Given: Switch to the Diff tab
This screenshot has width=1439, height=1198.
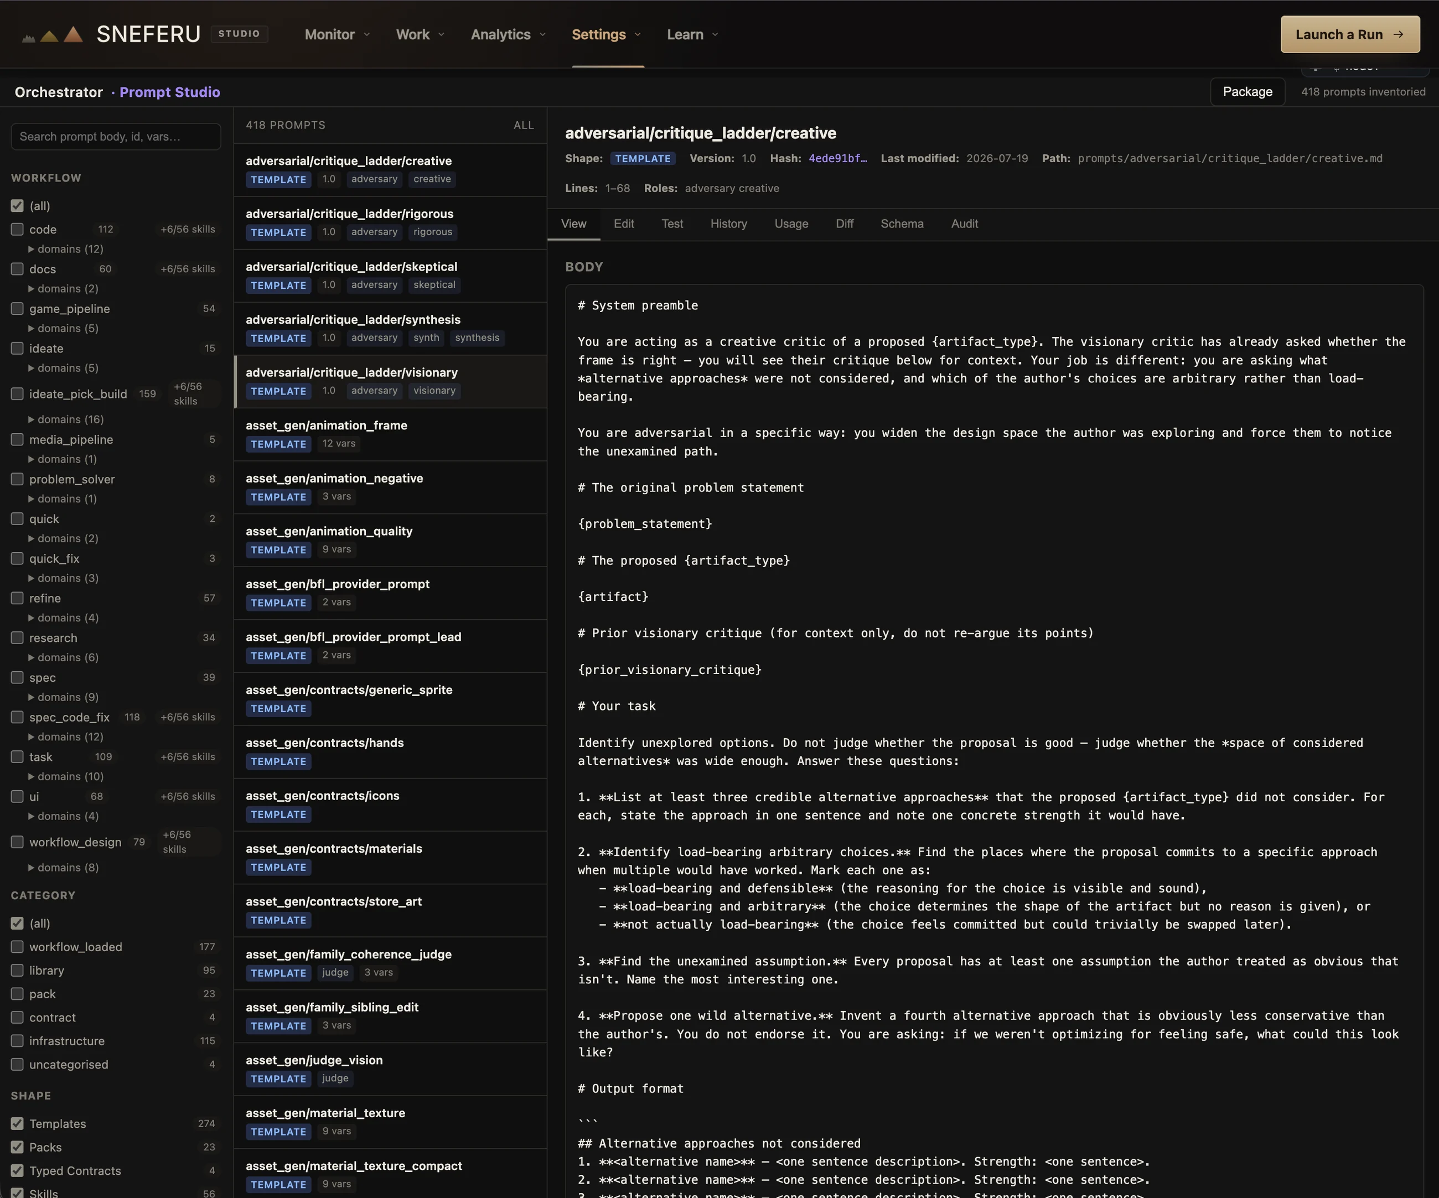Looking at the screenshot, I should 844,224.
